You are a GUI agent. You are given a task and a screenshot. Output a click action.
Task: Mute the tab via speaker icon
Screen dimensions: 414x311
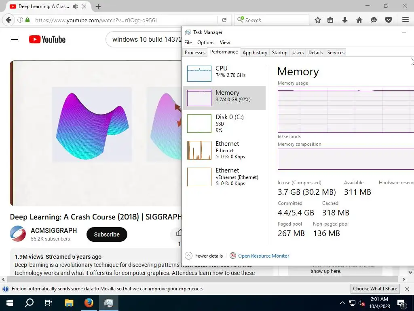pos(75,6)
